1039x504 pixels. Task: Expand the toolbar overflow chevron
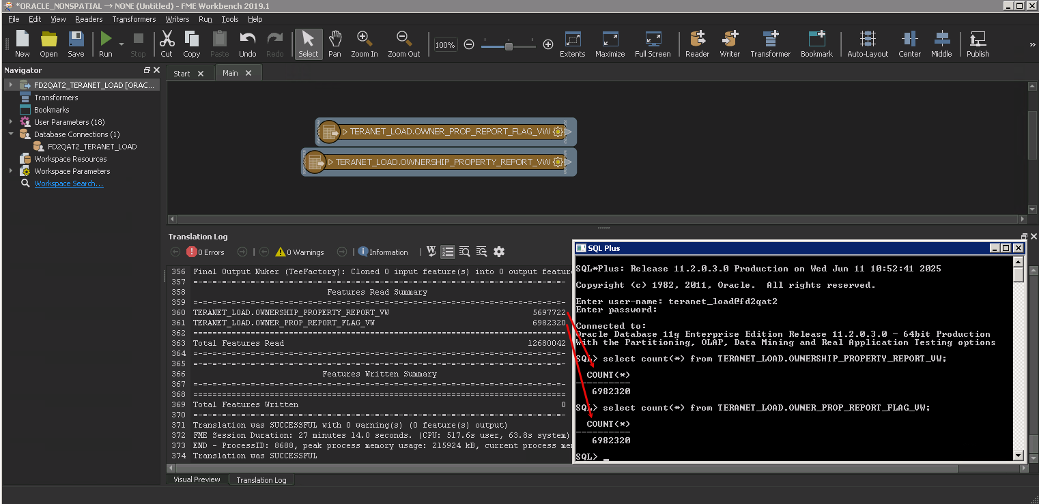point(1032,44)
